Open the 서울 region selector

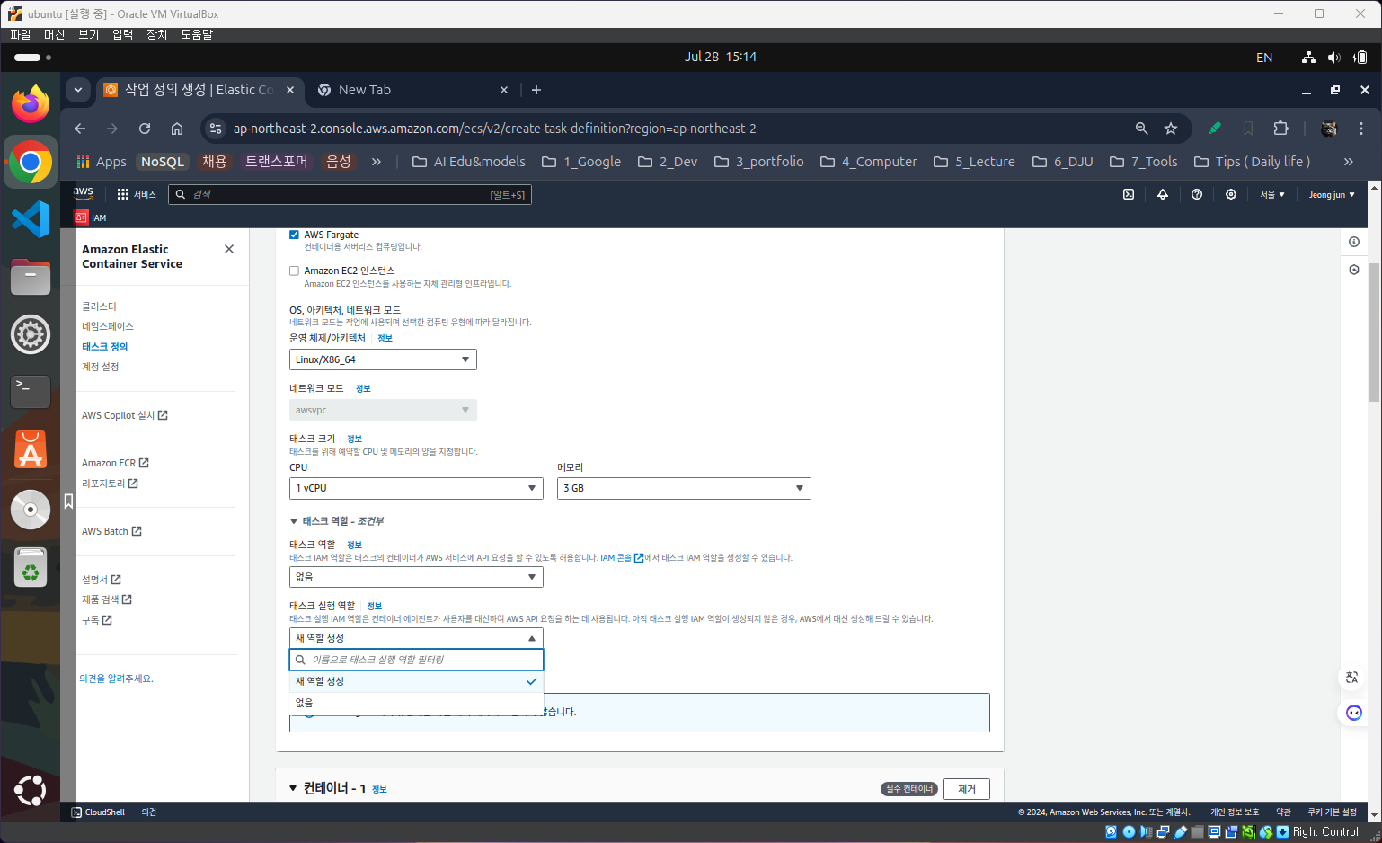(x=1272, y=194)
